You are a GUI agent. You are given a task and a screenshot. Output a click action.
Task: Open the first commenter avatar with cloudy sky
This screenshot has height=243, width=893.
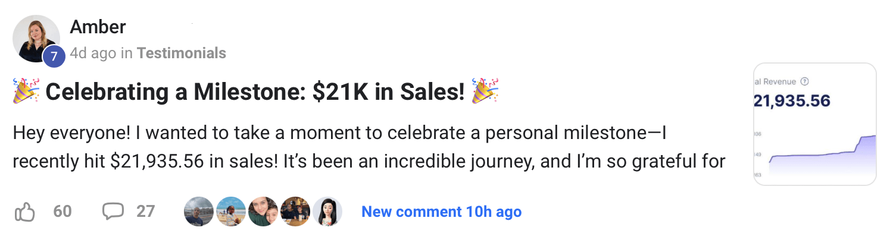pyautogui.click(x=199, y=212)
